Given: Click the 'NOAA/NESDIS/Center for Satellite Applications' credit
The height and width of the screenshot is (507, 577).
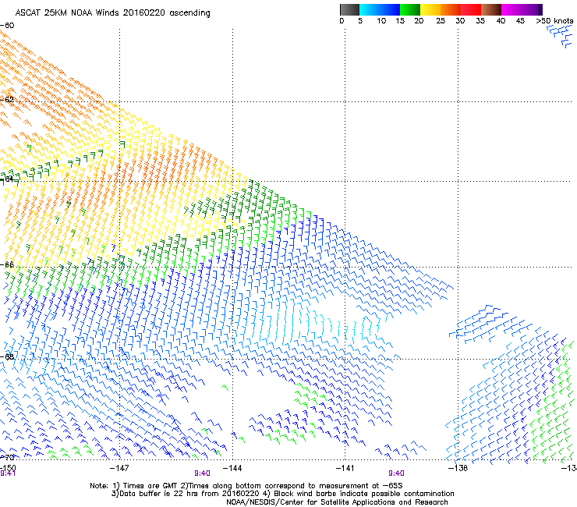Looking at the screenshot, I should tap(337, 502).
